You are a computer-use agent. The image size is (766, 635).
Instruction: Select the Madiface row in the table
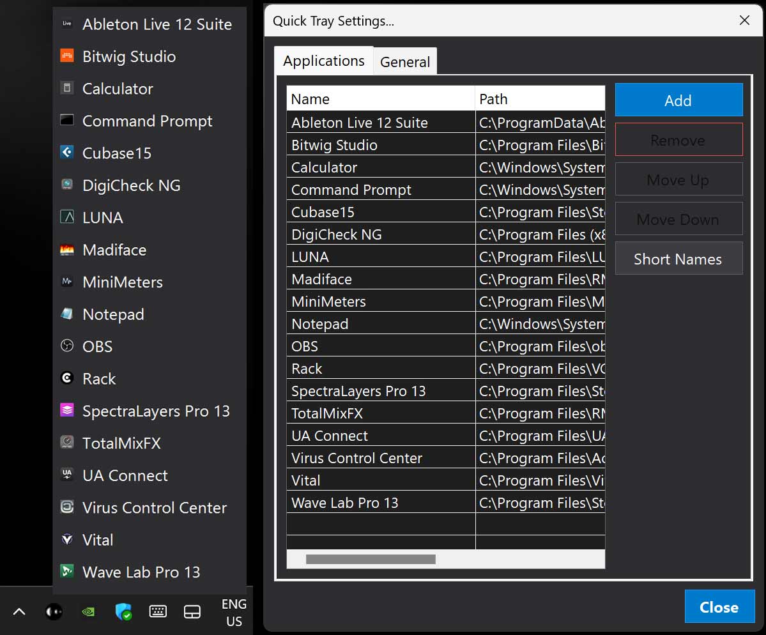445,279
